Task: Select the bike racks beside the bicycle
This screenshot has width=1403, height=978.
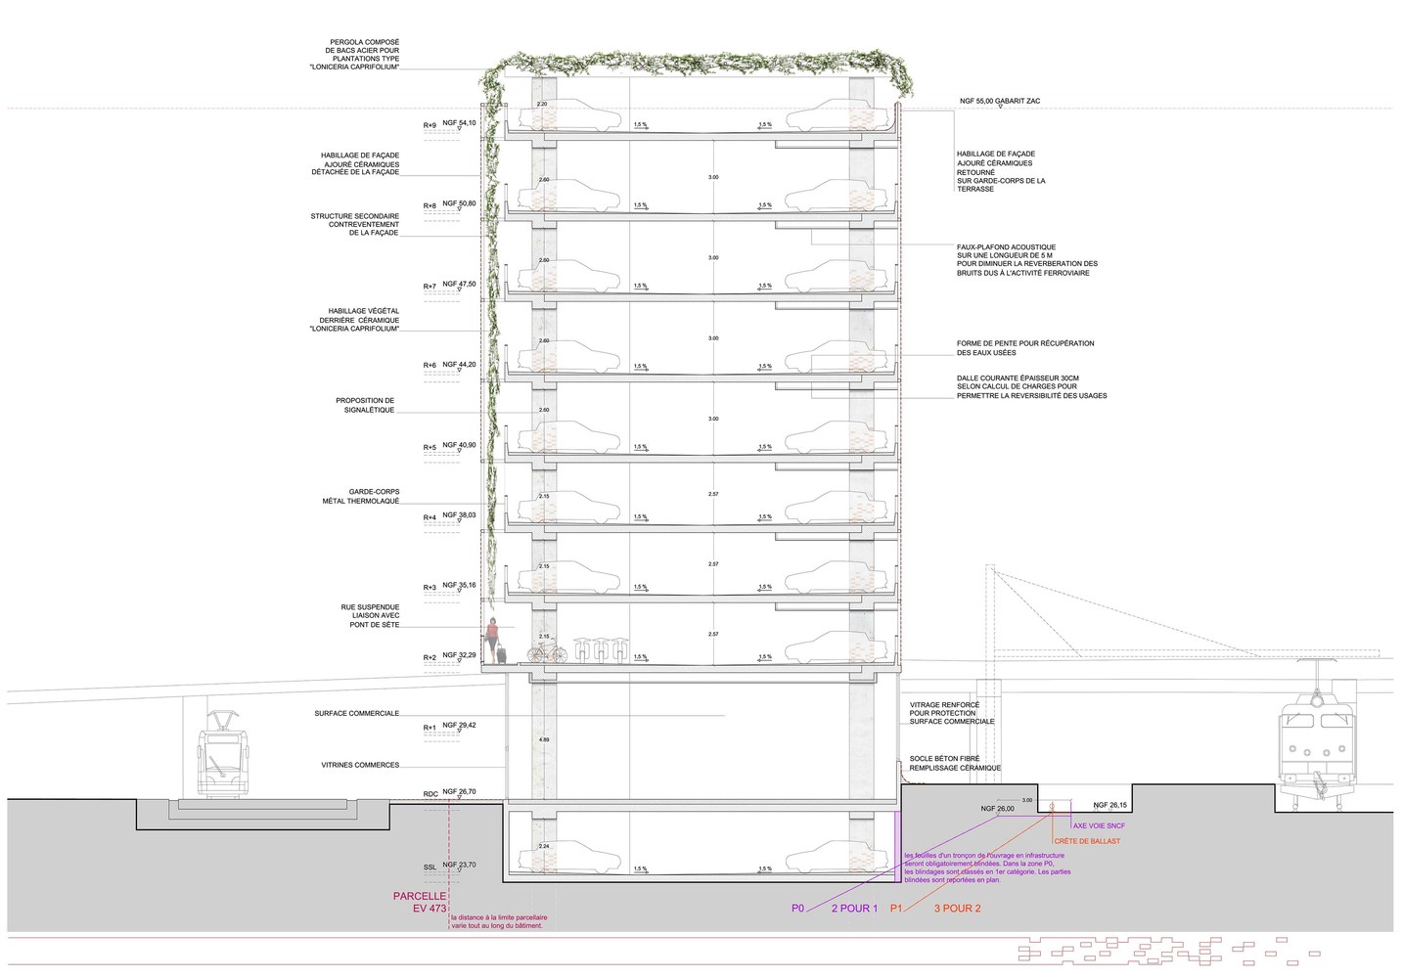Action: tap(600, 650)
